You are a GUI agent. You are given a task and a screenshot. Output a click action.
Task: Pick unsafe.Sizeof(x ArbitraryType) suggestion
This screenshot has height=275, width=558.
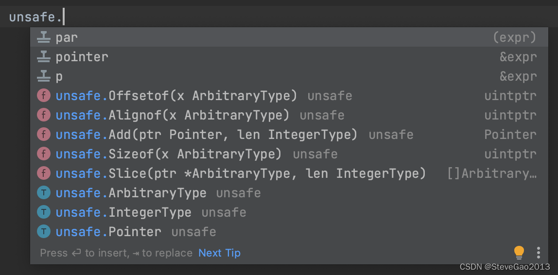click(289, 154)
